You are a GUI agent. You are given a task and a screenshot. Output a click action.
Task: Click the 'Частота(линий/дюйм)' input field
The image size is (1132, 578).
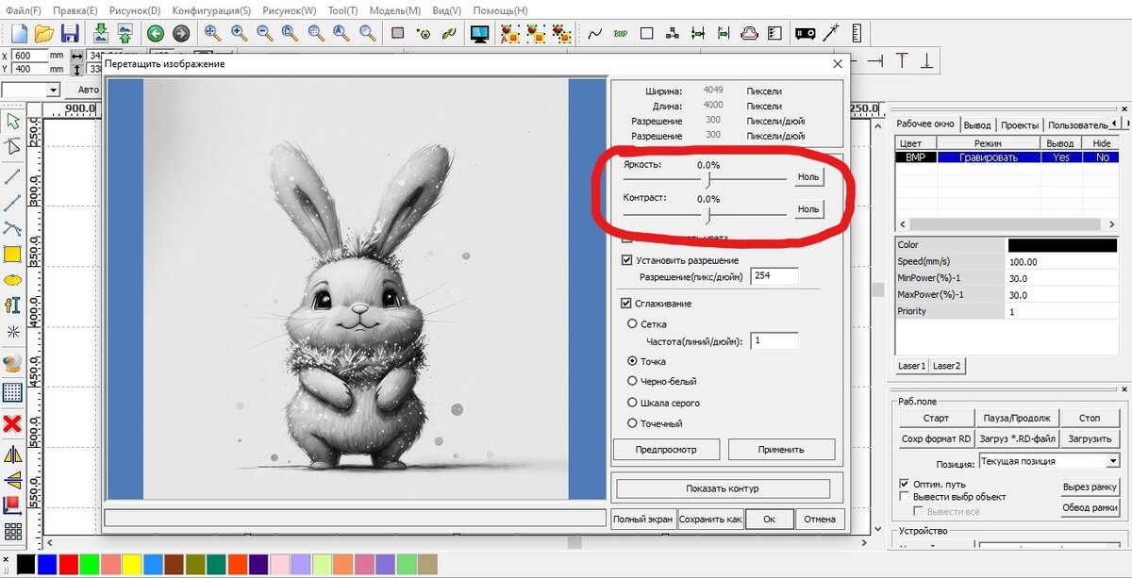(775, 340)
